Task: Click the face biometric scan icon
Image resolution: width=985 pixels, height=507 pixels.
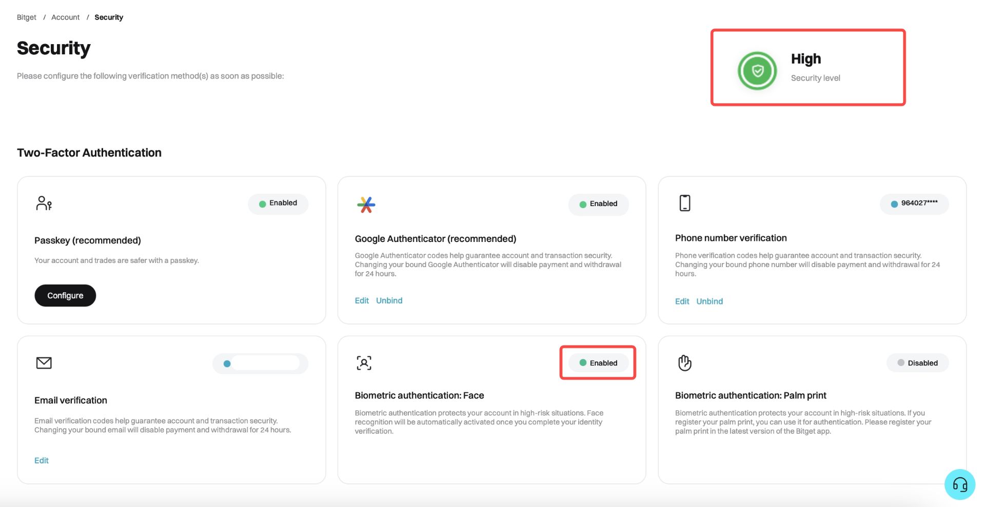Action: pos(364,363)
